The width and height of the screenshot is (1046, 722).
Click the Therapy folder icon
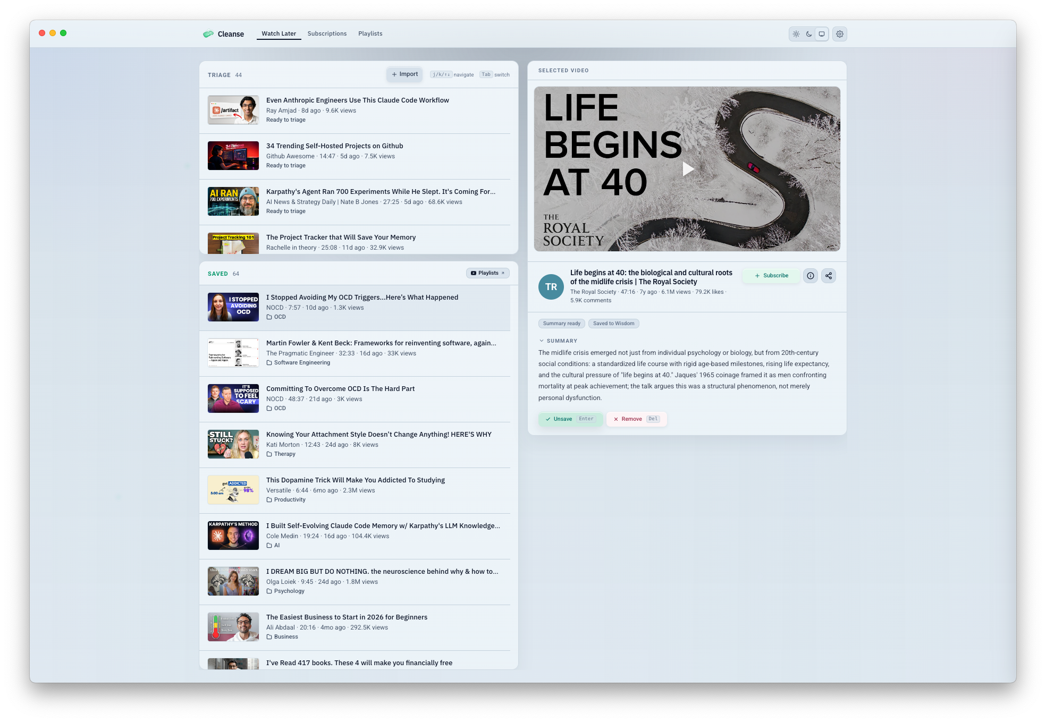click(269, 454)
